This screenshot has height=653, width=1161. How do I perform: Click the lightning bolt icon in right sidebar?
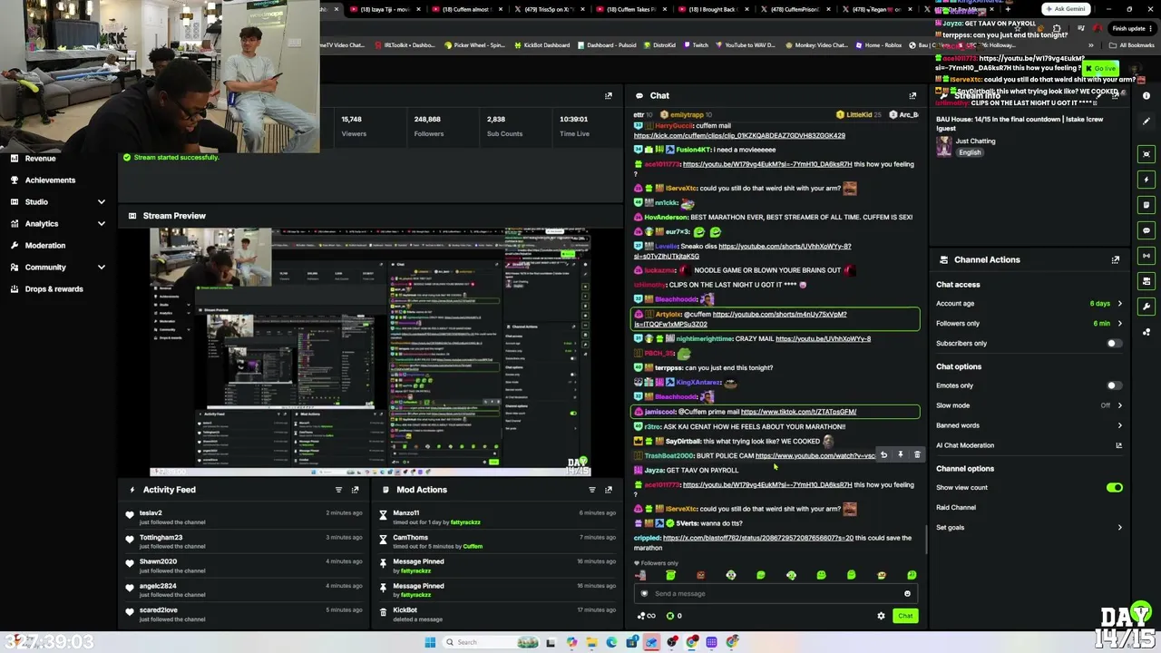(x=1146, y=180)
